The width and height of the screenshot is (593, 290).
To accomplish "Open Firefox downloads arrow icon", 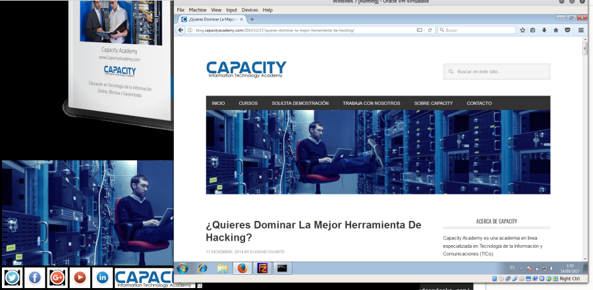I will 544,30.
